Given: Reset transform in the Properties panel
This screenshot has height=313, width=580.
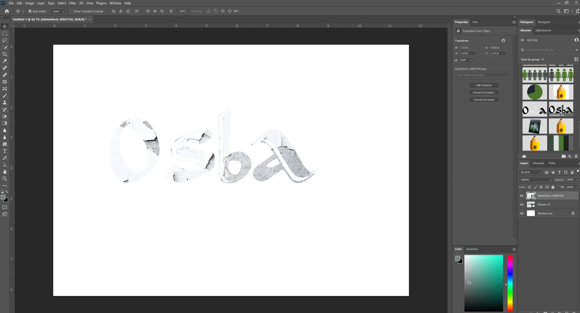Looking at the screenshot, I should click(x=503, y=41).
